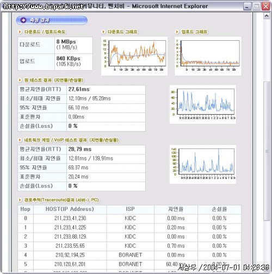272x274 pixels.
Task: Click the bullet arrow beside 네트워크 게임 / VoIP 테스트 결과
Action: pyautogui.click(x=20, y=140)
